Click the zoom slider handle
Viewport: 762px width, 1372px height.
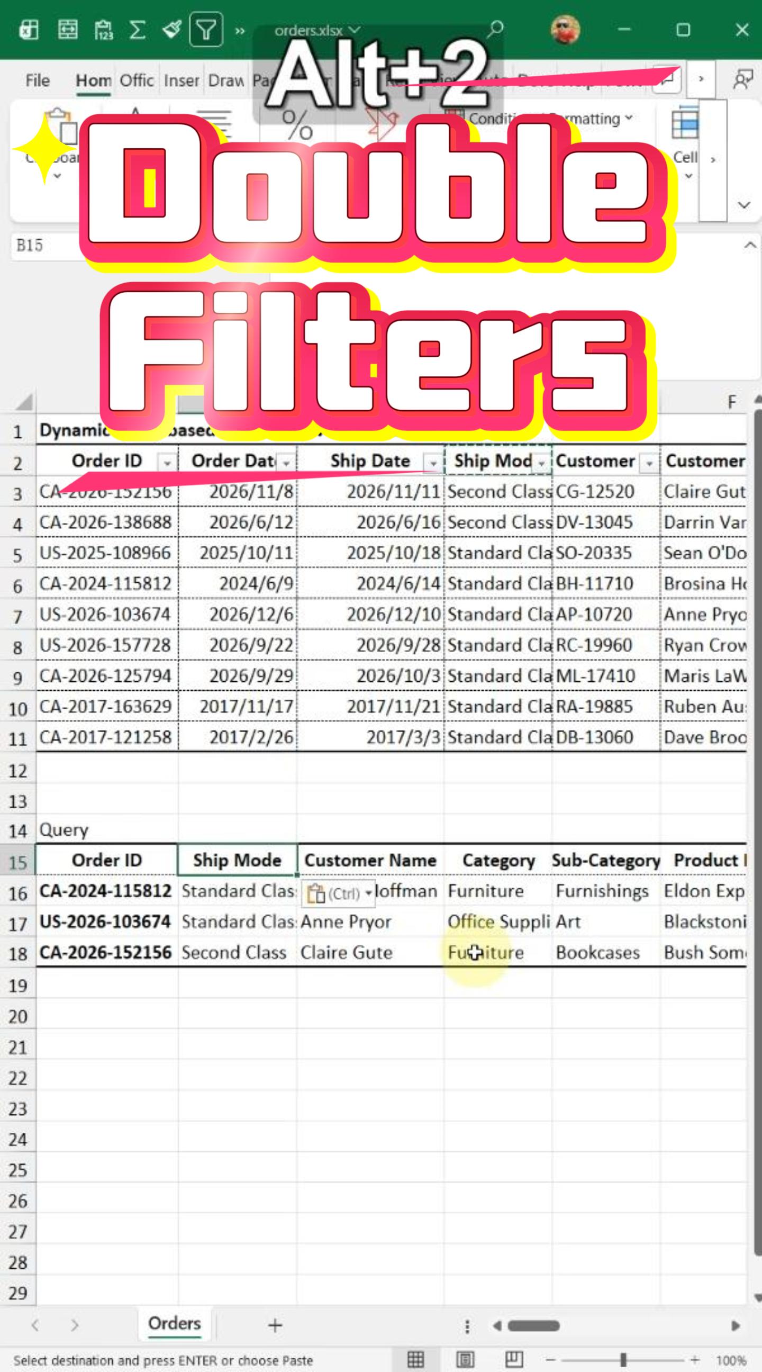point(623,1360)
